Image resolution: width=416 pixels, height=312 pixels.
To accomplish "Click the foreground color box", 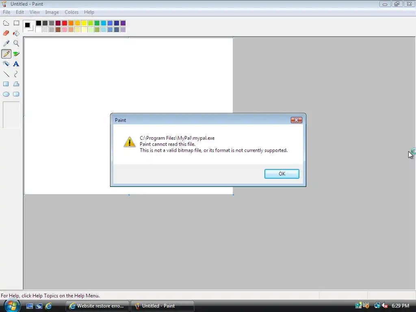I will pos(27,25).
